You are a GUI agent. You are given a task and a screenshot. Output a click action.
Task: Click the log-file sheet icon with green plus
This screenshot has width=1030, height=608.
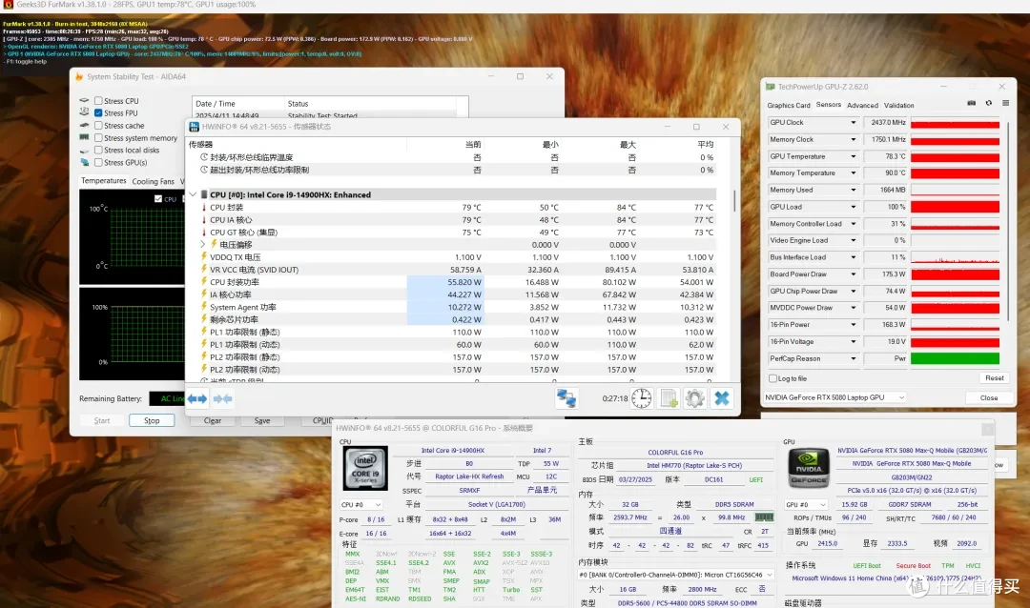tap(669, 398)
